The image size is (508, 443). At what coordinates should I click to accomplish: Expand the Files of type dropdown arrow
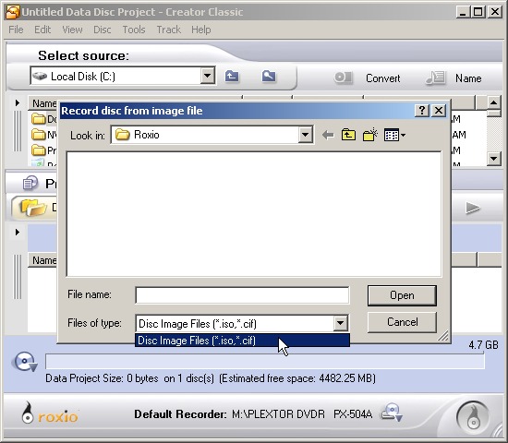[x=340, y=323]
